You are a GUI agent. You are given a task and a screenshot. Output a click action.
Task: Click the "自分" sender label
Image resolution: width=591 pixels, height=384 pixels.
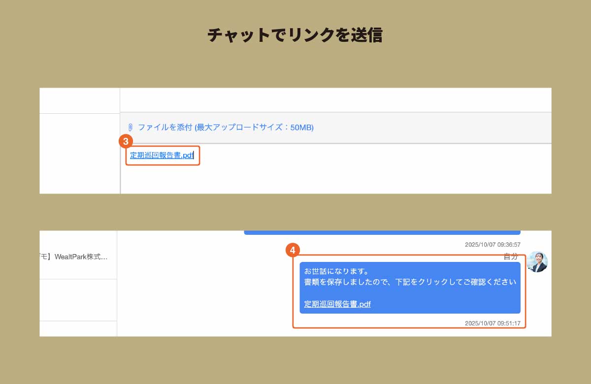tap(511, 256)
